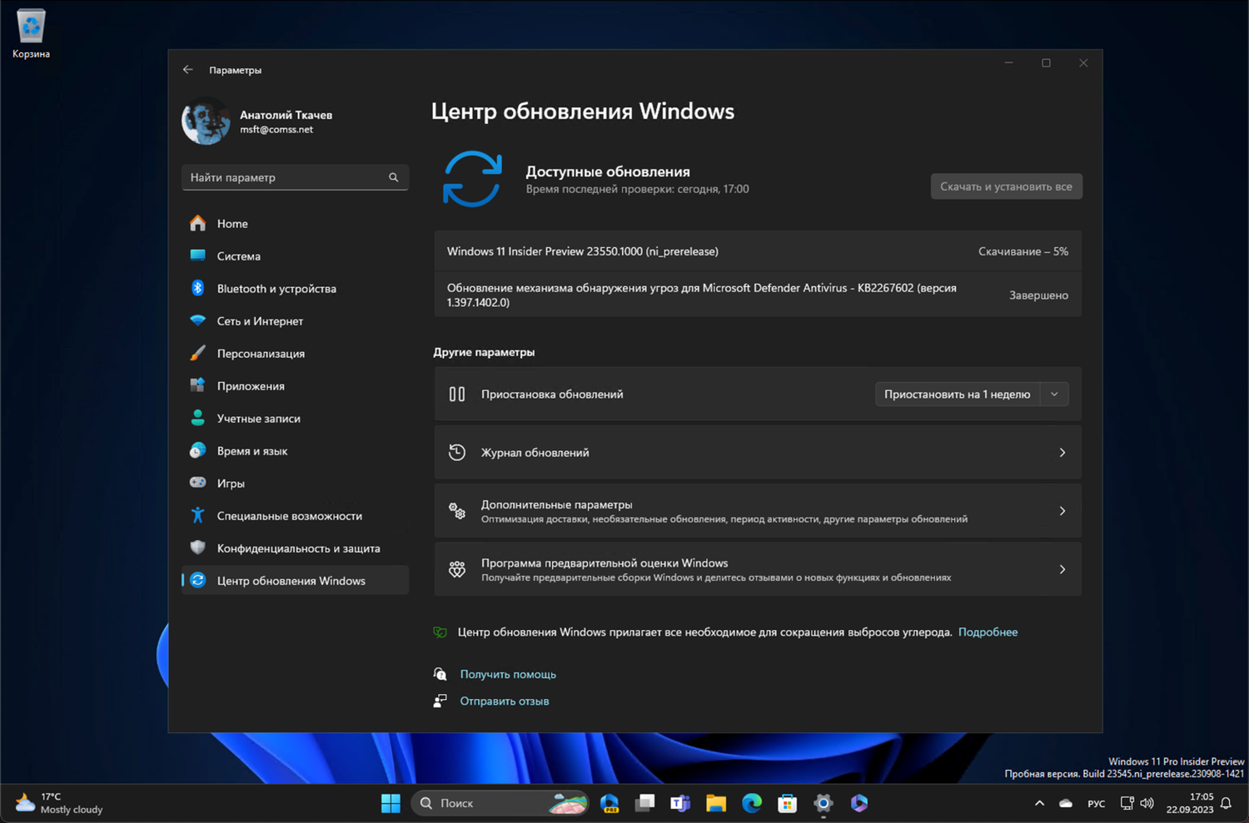The width and height of the screenshot is (1249, 823).
Task: Open Специальные возможности settings
Action: point(289,515)
